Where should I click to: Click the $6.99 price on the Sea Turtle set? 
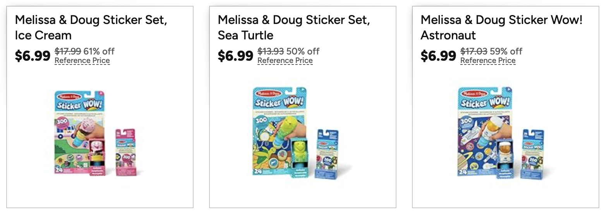235,56
